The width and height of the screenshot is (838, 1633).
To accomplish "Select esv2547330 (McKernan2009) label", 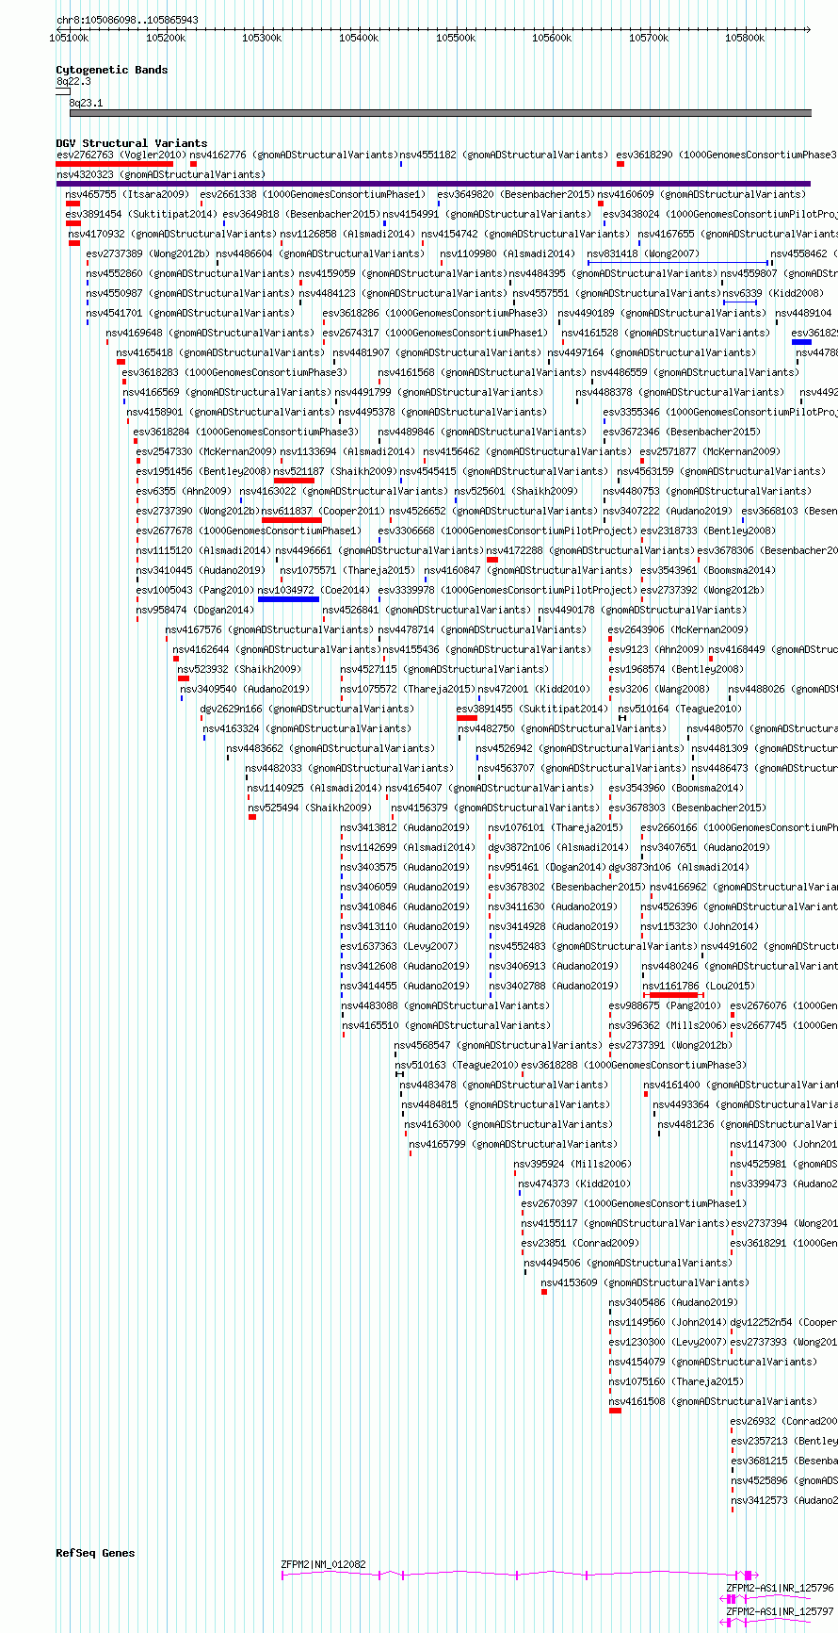I will click(206, 451).
